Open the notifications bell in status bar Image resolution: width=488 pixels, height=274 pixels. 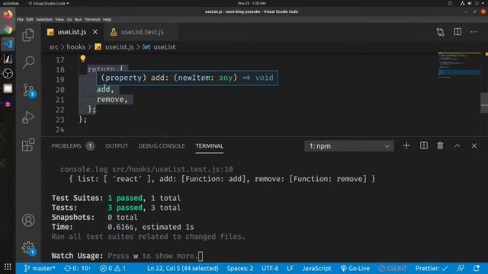[476, 269]
